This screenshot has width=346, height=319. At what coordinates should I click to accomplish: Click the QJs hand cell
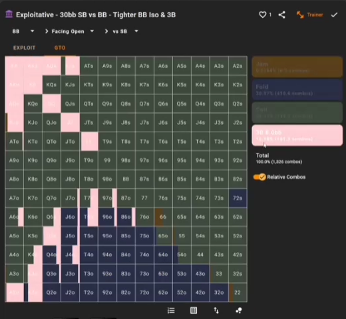pyautogui.click(x=70, y=104)
